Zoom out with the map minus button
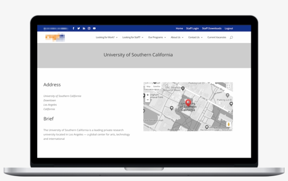 coord(148,100)
